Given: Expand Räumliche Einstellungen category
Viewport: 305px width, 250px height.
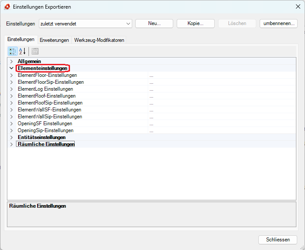Looking at the screenshot, I should 12,144.
